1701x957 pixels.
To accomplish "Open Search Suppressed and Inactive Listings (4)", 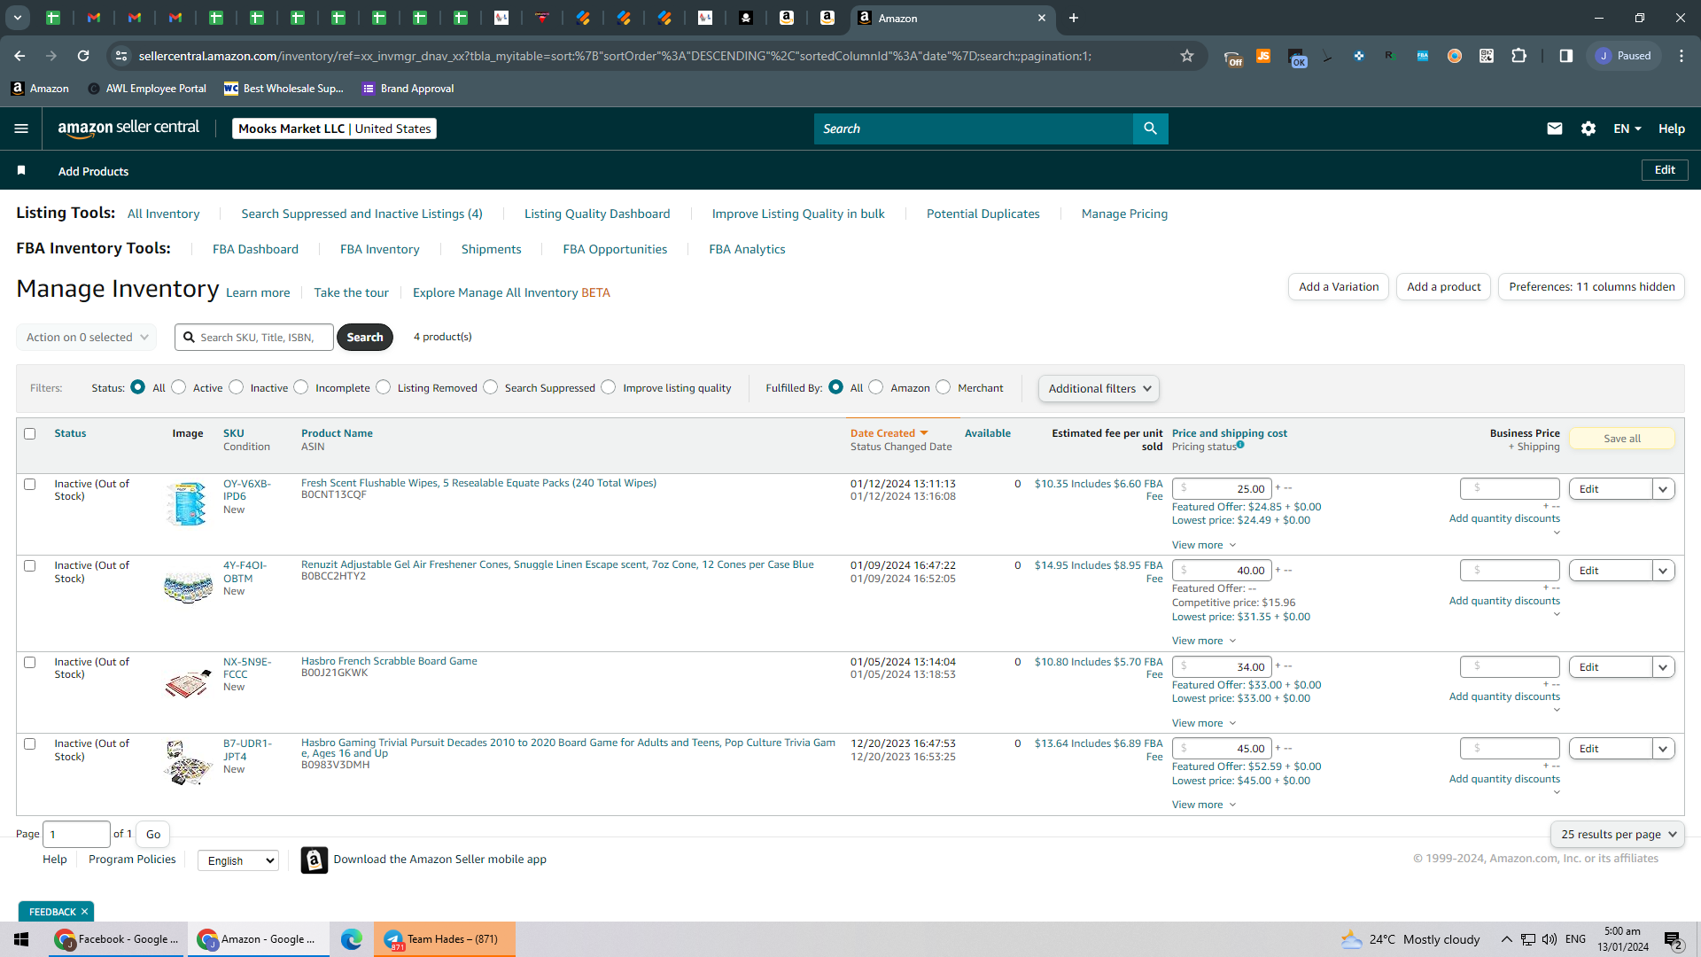I will (x=362, y=214).
